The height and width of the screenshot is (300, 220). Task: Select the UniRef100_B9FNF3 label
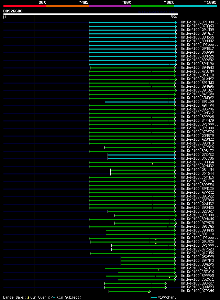(197, 260)
